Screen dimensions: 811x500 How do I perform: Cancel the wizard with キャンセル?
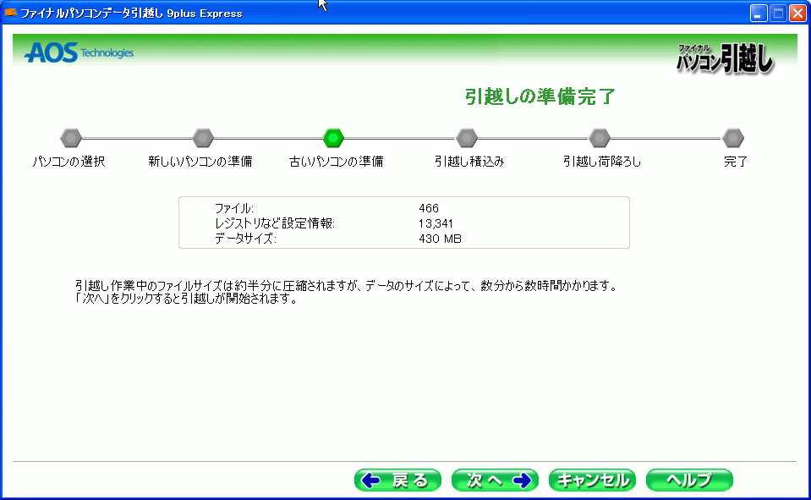591,481
